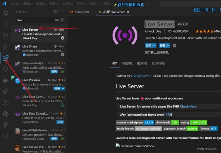Open manage gear for Live Server item
This screenshot has width=221, height=153.
pos(63,38)
